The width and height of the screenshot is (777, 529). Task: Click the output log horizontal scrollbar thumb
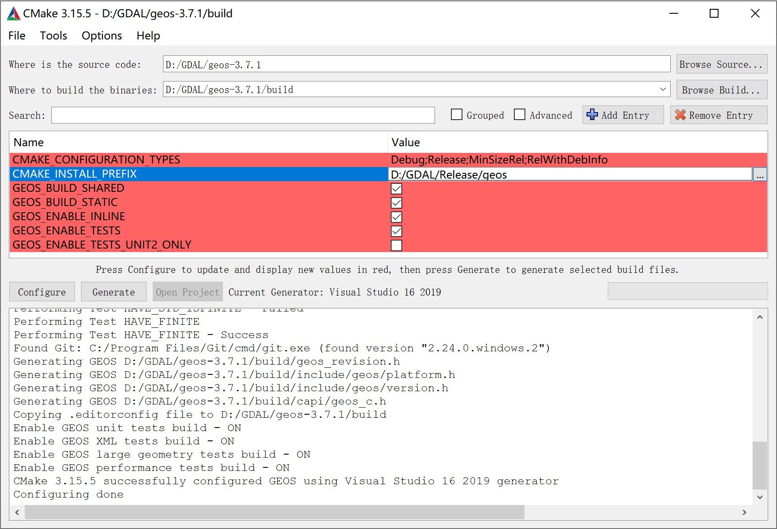(x=275, y=512)
